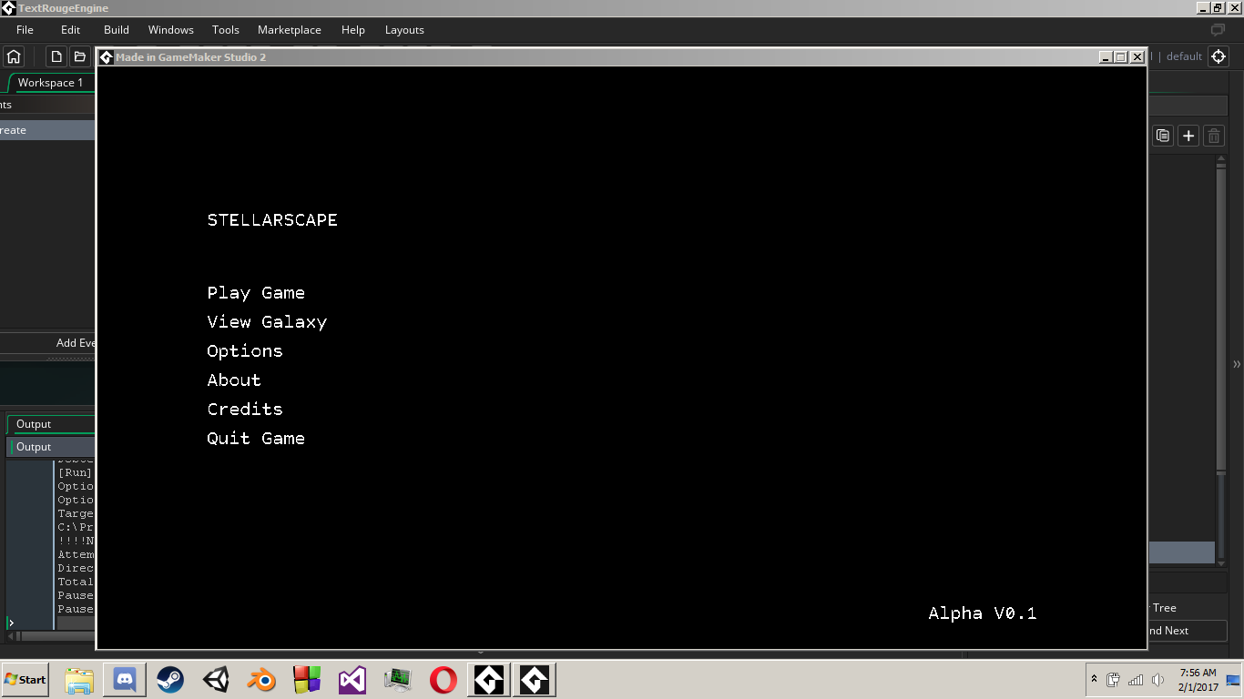
Task: Click the output console horizontal scrollbar
Action: [x=55, y=637]
